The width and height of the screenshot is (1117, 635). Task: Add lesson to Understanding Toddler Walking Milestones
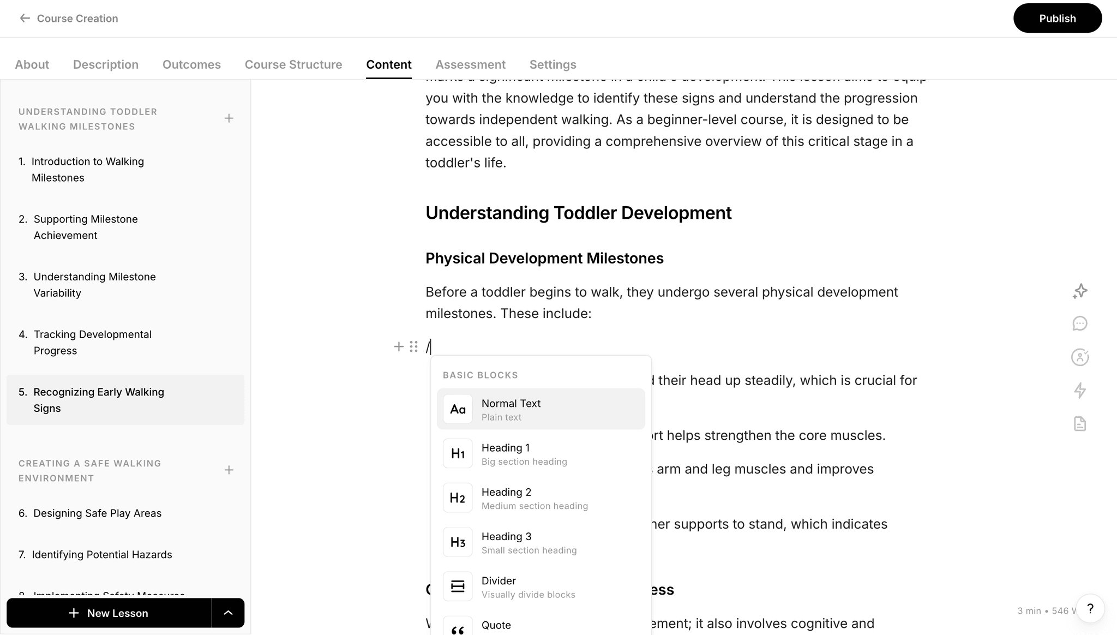pos(229,118)
